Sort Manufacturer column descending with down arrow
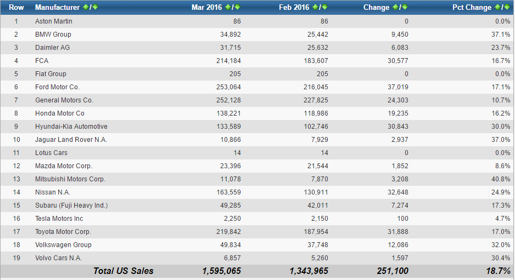 tap(95, 7)
